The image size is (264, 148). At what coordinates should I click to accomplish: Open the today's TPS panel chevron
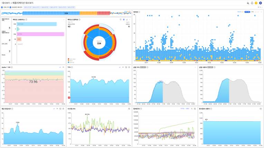coord(195,67)
